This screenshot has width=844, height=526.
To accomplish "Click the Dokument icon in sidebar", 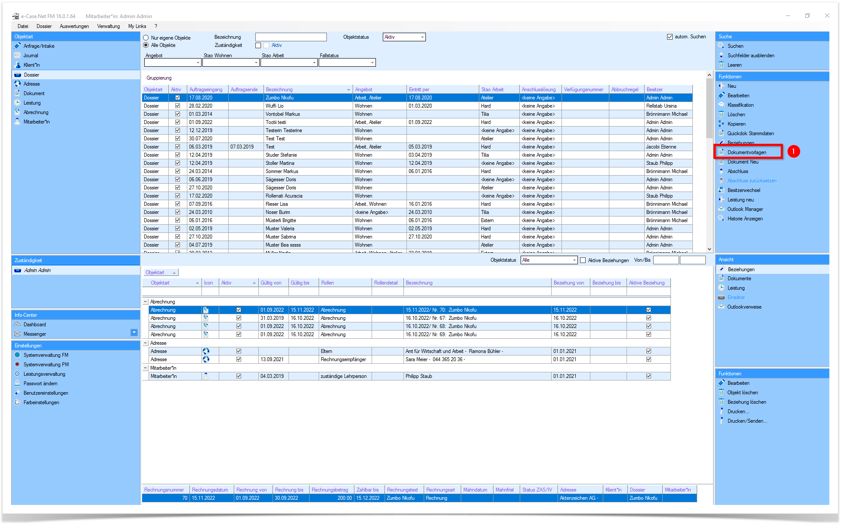I will click(17, 93).
